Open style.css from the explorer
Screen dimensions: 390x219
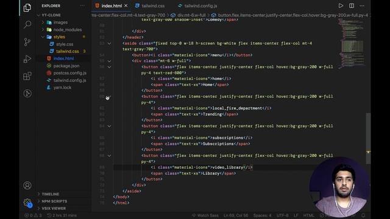point(65,44)
